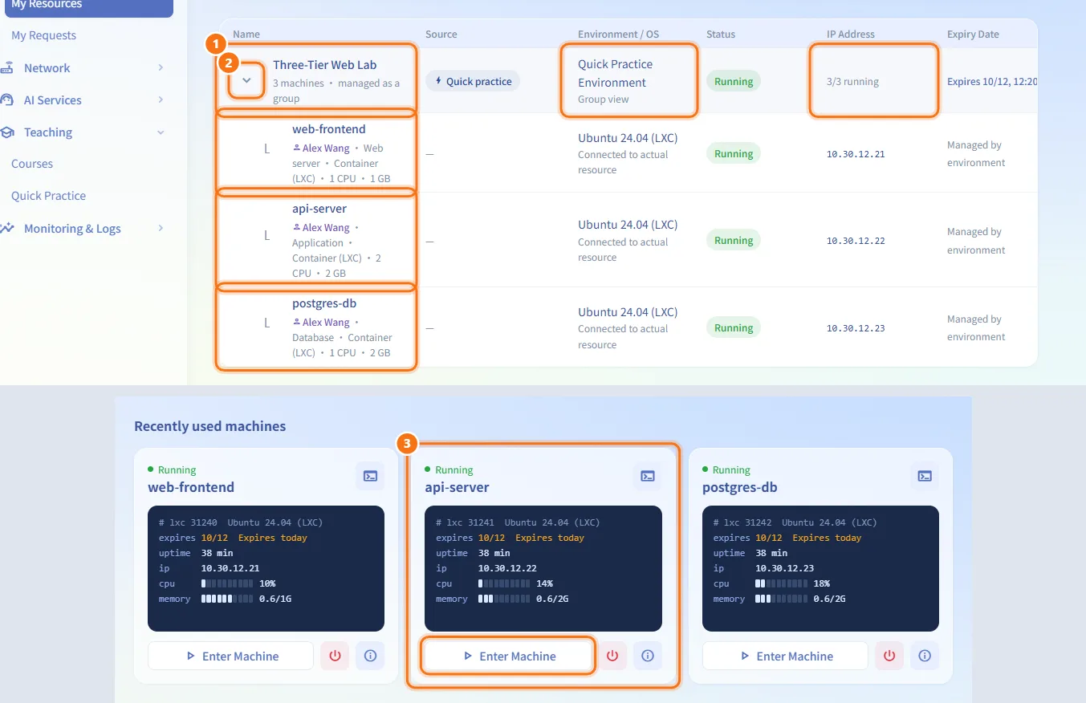Collapse the Teaching sidebar section
This screenshot has width=1086, height=703.
coord(87,132)
